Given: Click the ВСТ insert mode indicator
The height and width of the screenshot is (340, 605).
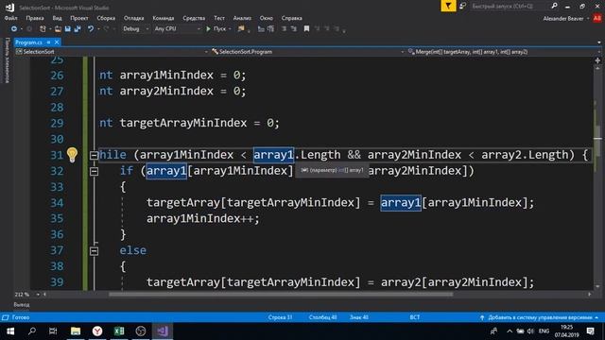Looking at the screenshot, I should 415,317.
